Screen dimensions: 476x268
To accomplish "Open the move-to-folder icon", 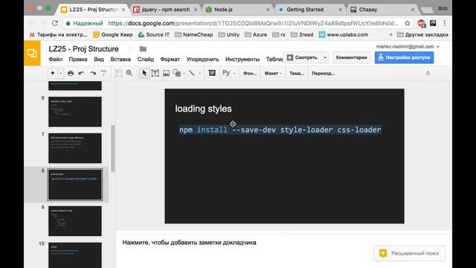I will pyautogui.click(x=143, y=49).
